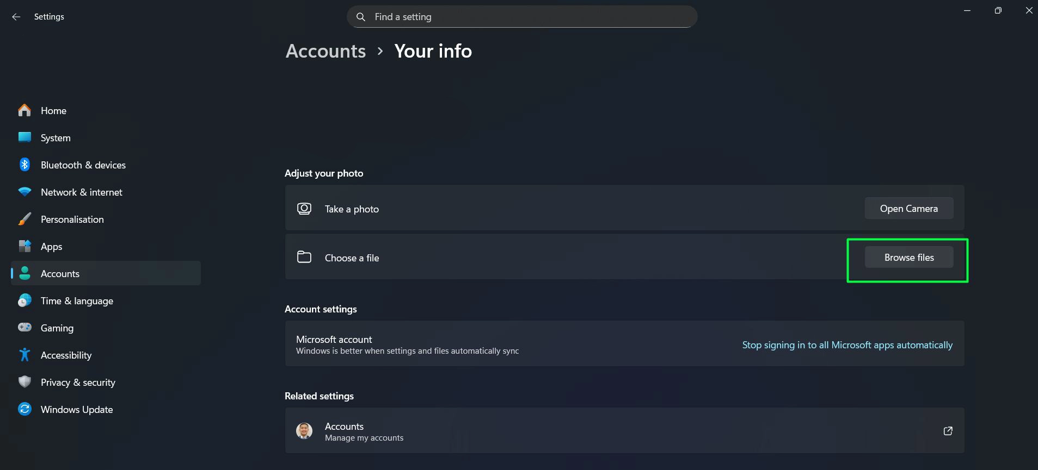Screen dimensions: 1038x470
Task: Open the Apps settings icon
Action: (24, 246)
